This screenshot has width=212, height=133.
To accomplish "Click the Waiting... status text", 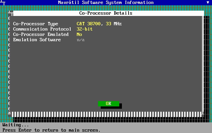I will click(x=16, y=125).
